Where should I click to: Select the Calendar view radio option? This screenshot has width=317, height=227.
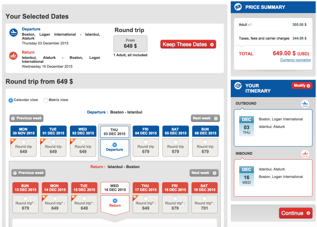tap(11, 100)
